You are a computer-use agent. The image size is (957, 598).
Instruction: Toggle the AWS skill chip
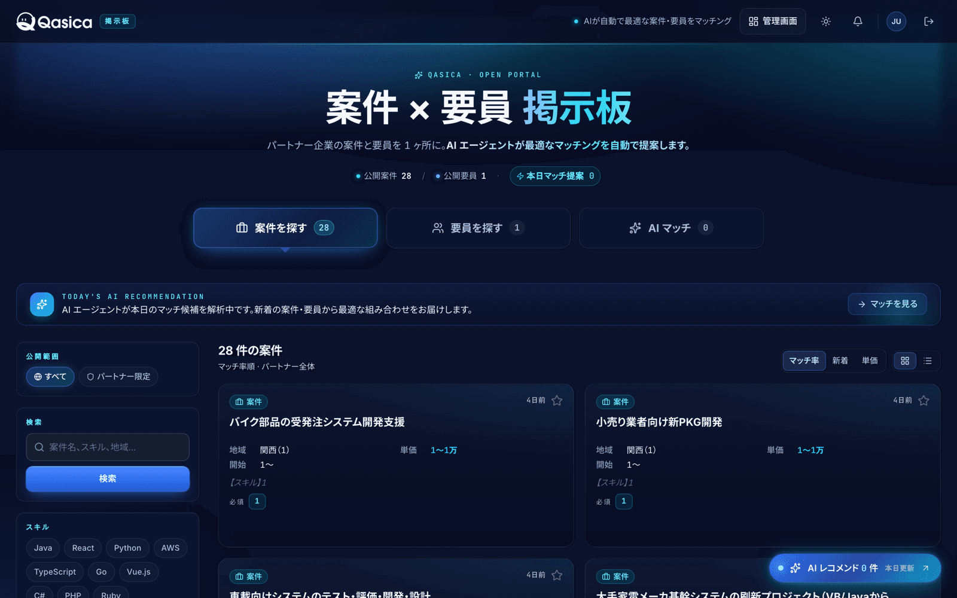tap(170, 548)
